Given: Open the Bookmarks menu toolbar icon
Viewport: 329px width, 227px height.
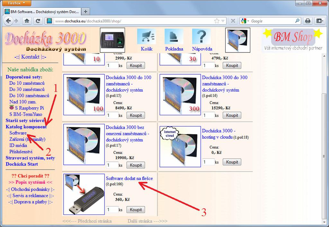Looking at the screenshot, I should click(320, 21).
